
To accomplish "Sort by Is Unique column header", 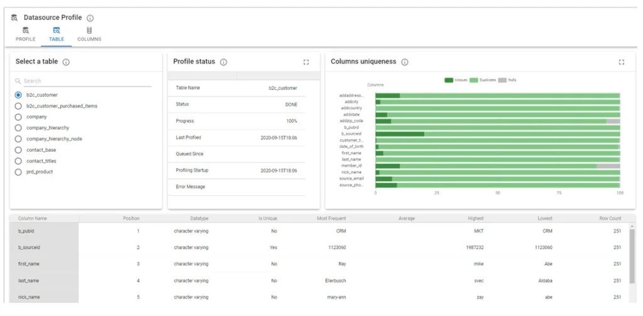I will pyautogui.click(x=267, y=219).
